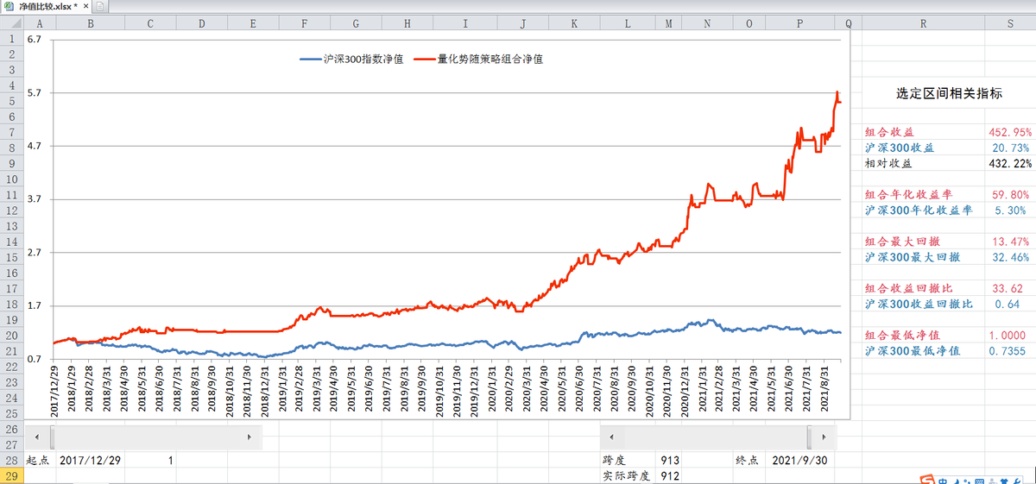Click the 组合最低净值 label
The image size is (1036, 484).
902,335
